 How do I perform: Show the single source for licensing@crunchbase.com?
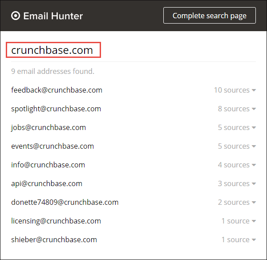tap(238, 221)
